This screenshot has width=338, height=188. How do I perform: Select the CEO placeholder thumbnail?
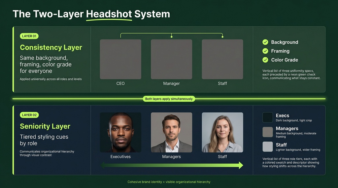coord(120,59)
